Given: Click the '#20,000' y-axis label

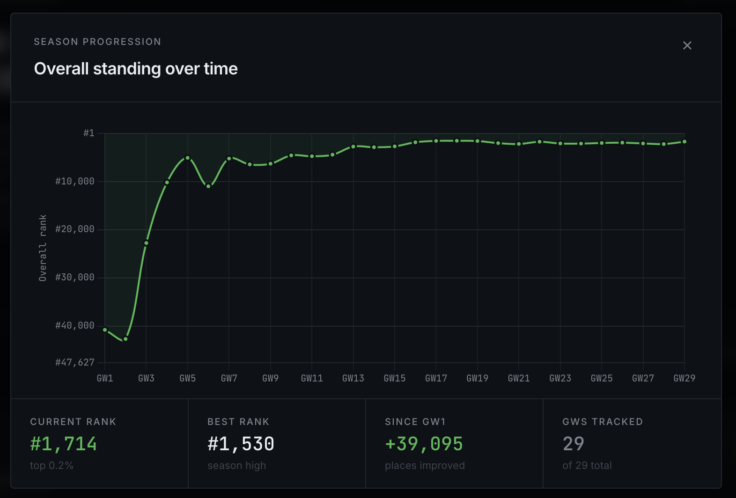Looking at the screenshot, I should click(x=75, y=229).
